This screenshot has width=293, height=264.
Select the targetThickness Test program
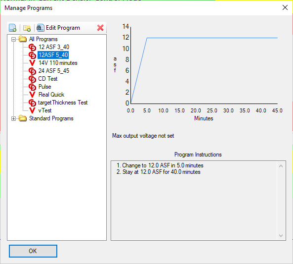click(x=63, y=103)
